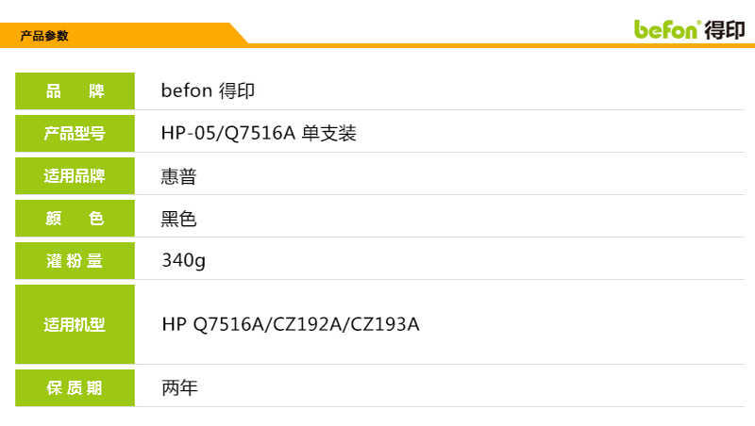Viewport: 755px width, 426px height.
Task: Click the 产品型号 green label cell
Action: click(x=75, y=133)
